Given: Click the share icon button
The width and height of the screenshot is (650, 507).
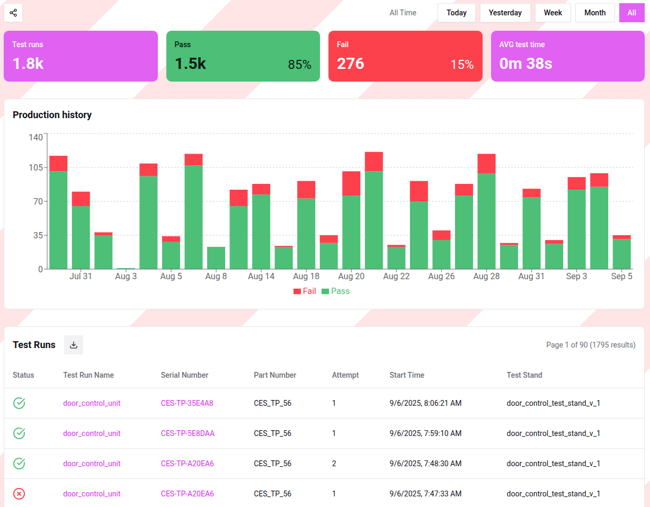Looking at the screenshot, I should coord(13,13).
